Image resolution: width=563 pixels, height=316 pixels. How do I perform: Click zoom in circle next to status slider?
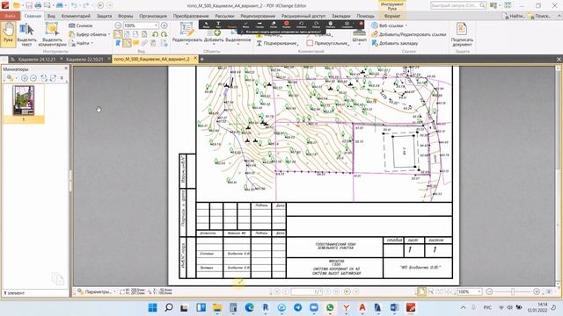[x=537, y=291]
